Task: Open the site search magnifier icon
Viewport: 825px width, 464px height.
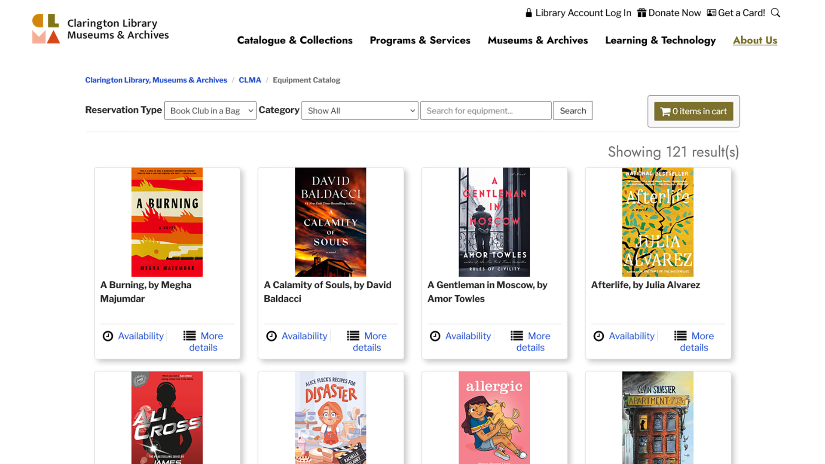Action: coord(776,13)
